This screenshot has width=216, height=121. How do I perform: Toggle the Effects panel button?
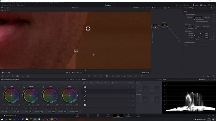tap(203, 5)
